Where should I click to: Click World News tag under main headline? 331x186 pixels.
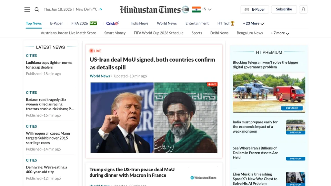pos(100,76)
